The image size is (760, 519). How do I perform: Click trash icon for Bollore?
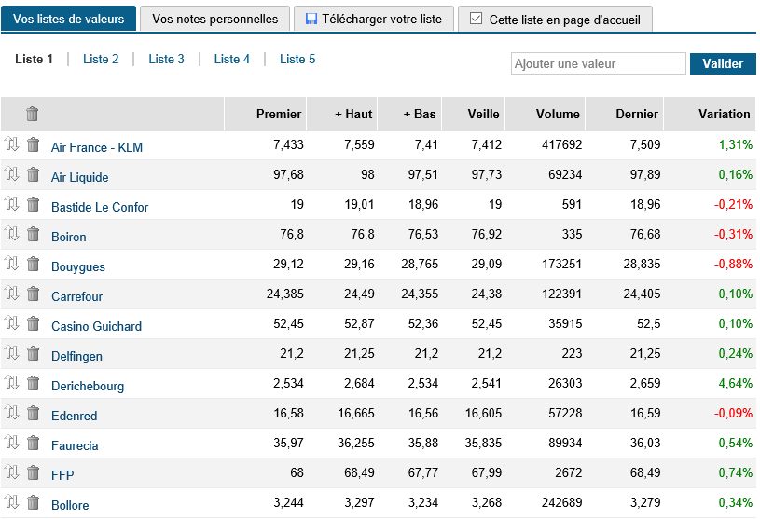tap(33, 502)
